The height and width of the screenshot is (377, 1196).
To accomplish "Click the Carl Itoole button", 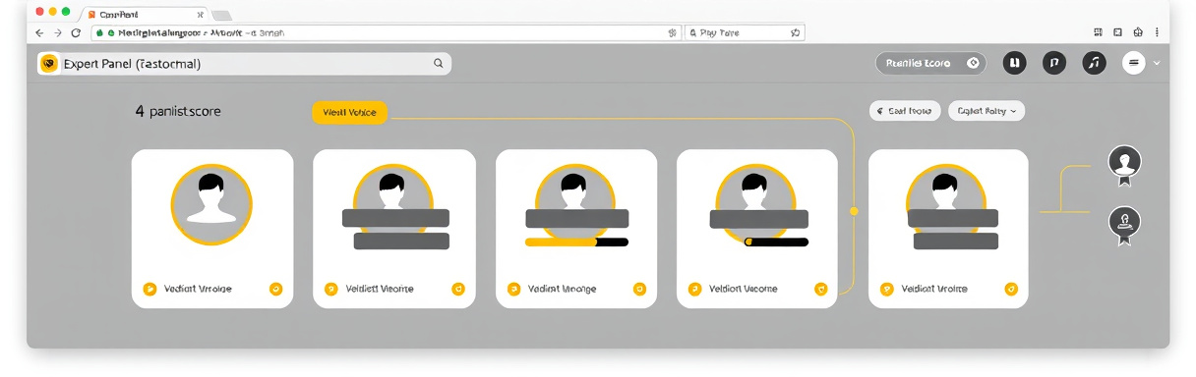I will (x=905, y=111).
